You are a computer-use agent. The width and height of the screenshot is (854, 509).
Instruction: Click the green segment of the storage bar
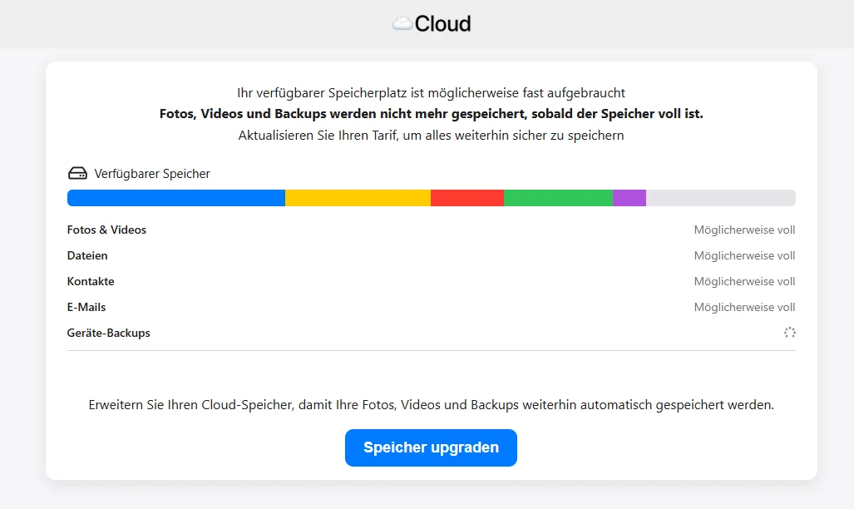[x=557, y=197]
